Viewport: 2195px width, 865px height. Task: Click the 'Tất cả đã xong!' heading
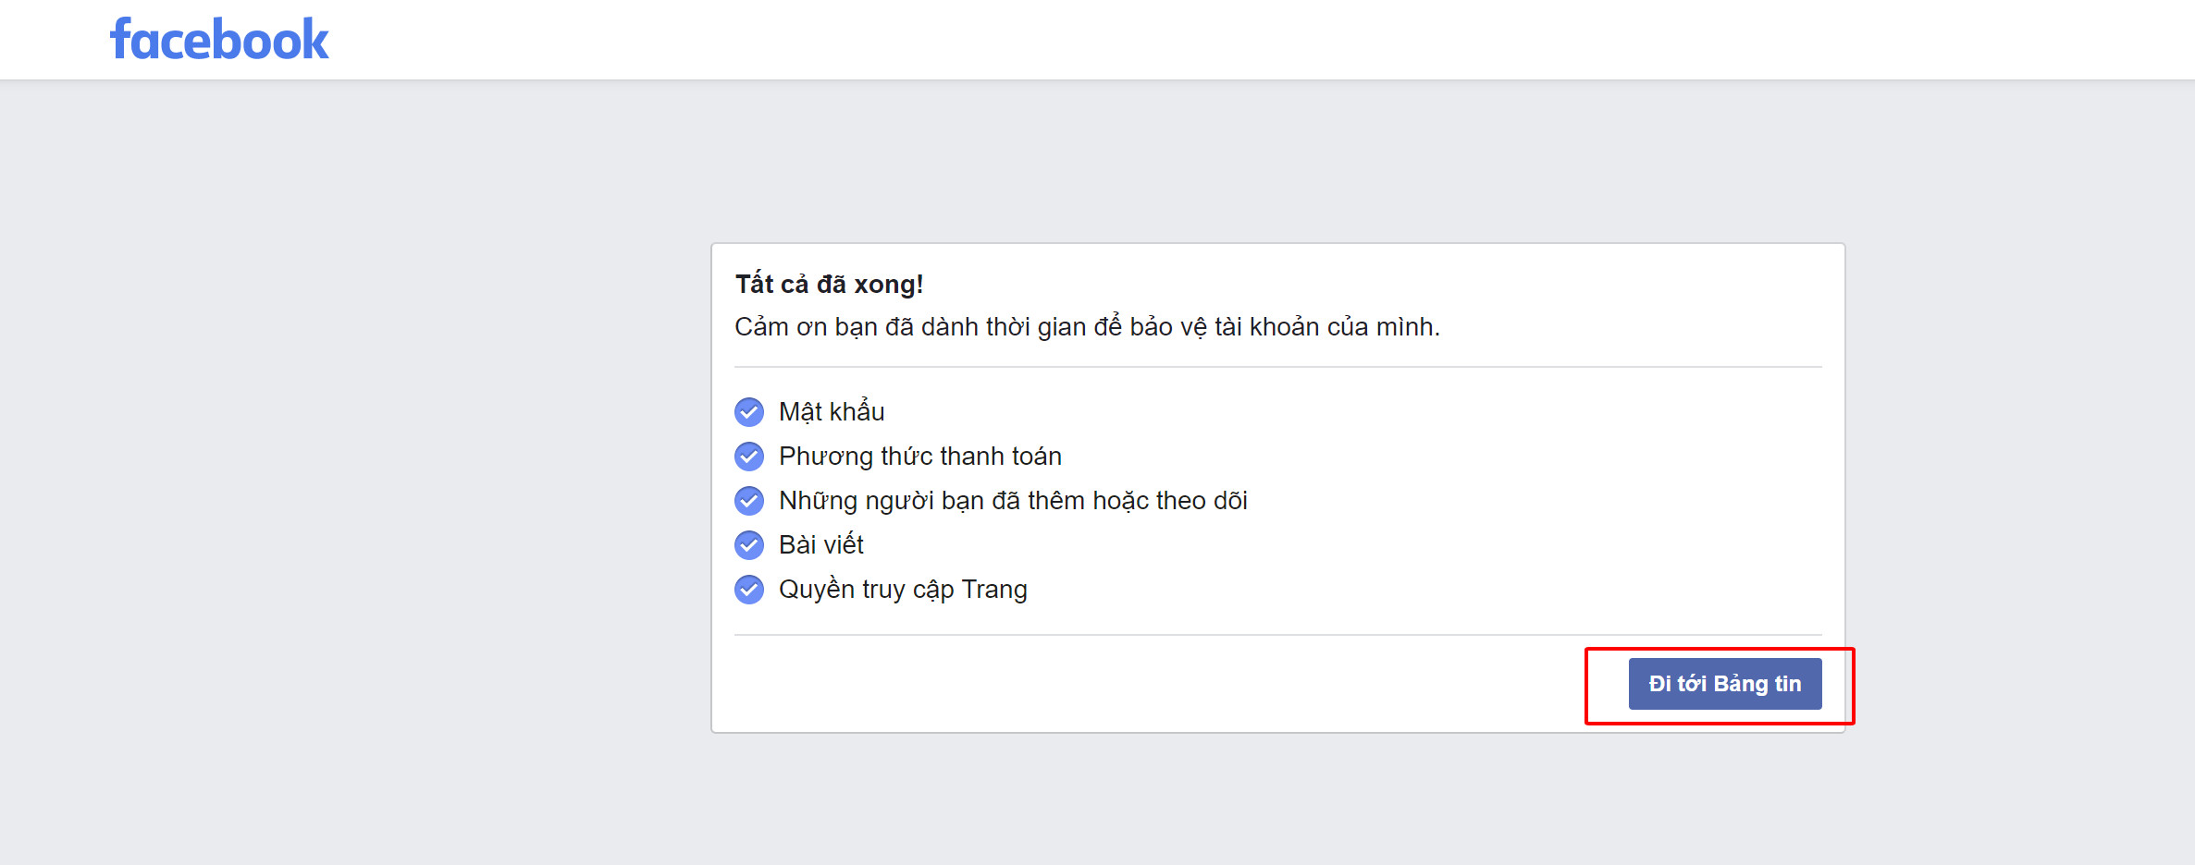point(830,285)
